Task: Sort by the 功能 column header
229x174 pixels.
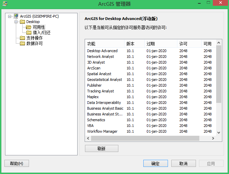Action: click(105, 44)
